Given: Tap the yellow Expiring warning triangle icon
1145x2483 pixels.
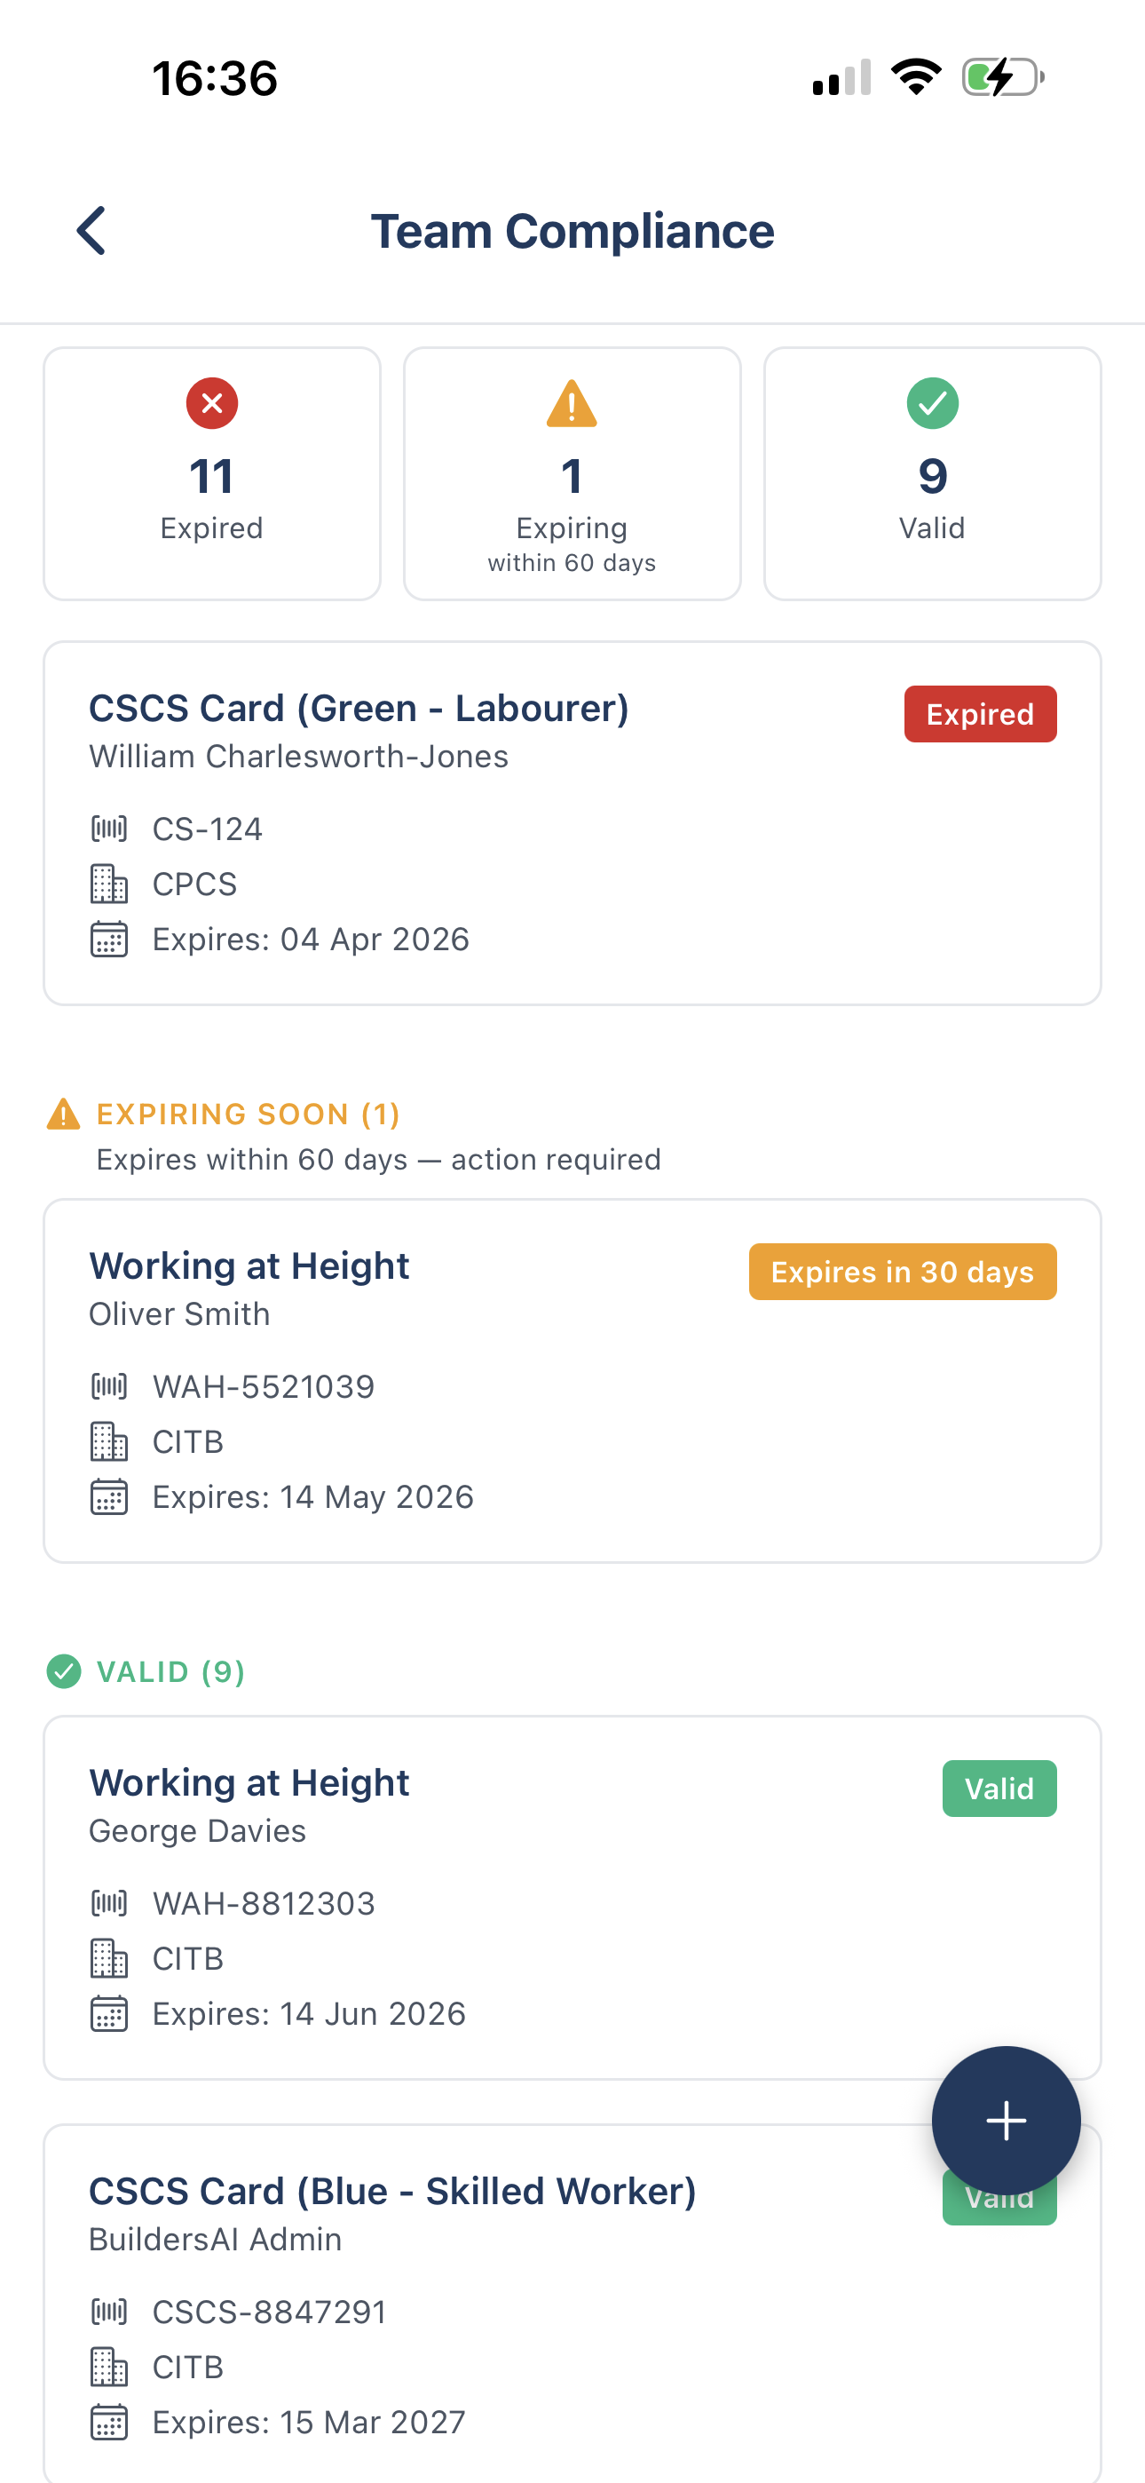Looking at the screenshot, I should tap(572, 405).
